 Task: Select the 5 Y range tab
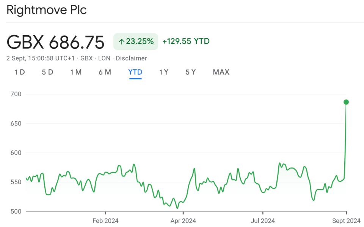point(191,72)
